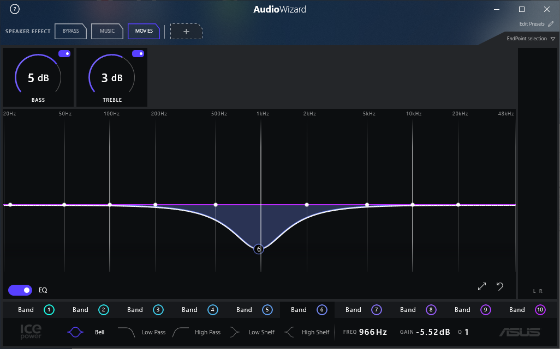Click the Q value 1 field
This screenshot has width=560, height=349.
point(467,332)
